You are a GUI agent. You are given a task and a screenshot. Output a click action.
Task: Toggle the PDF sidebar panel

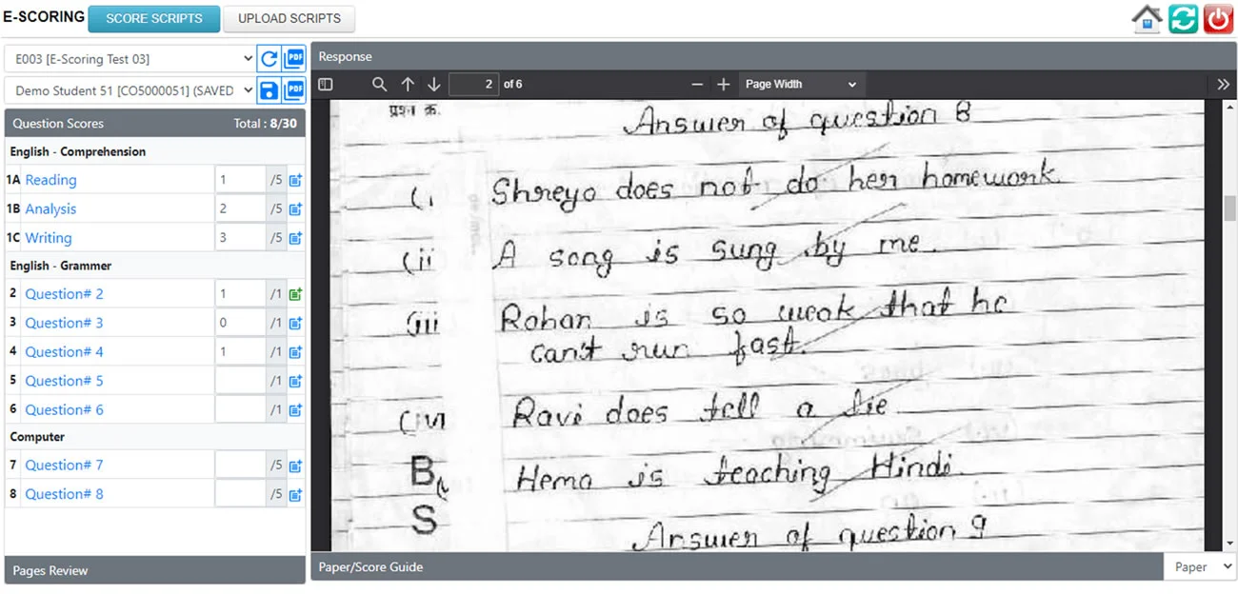tap(325, 84)
